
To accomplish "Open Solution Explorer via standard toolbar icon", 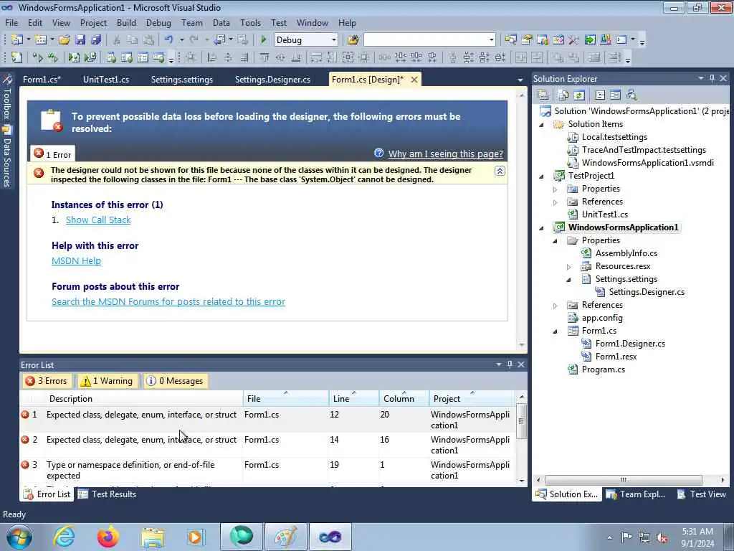I will [510, 40].
